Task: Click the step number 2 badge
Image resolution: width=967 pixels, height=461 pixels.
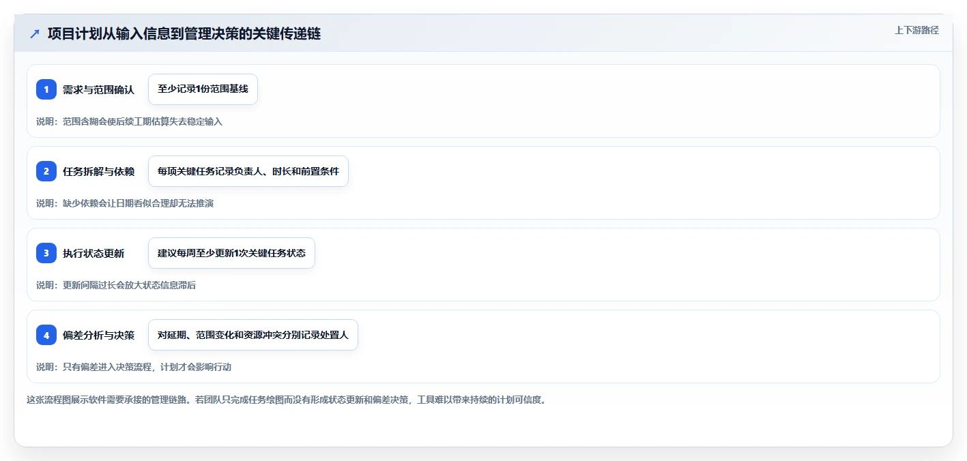Action: tap(46, 171)
